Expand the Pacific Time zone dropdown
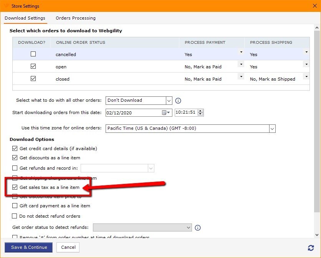The image size is (321, 258). pyautogui.click(x=272, y=128)
